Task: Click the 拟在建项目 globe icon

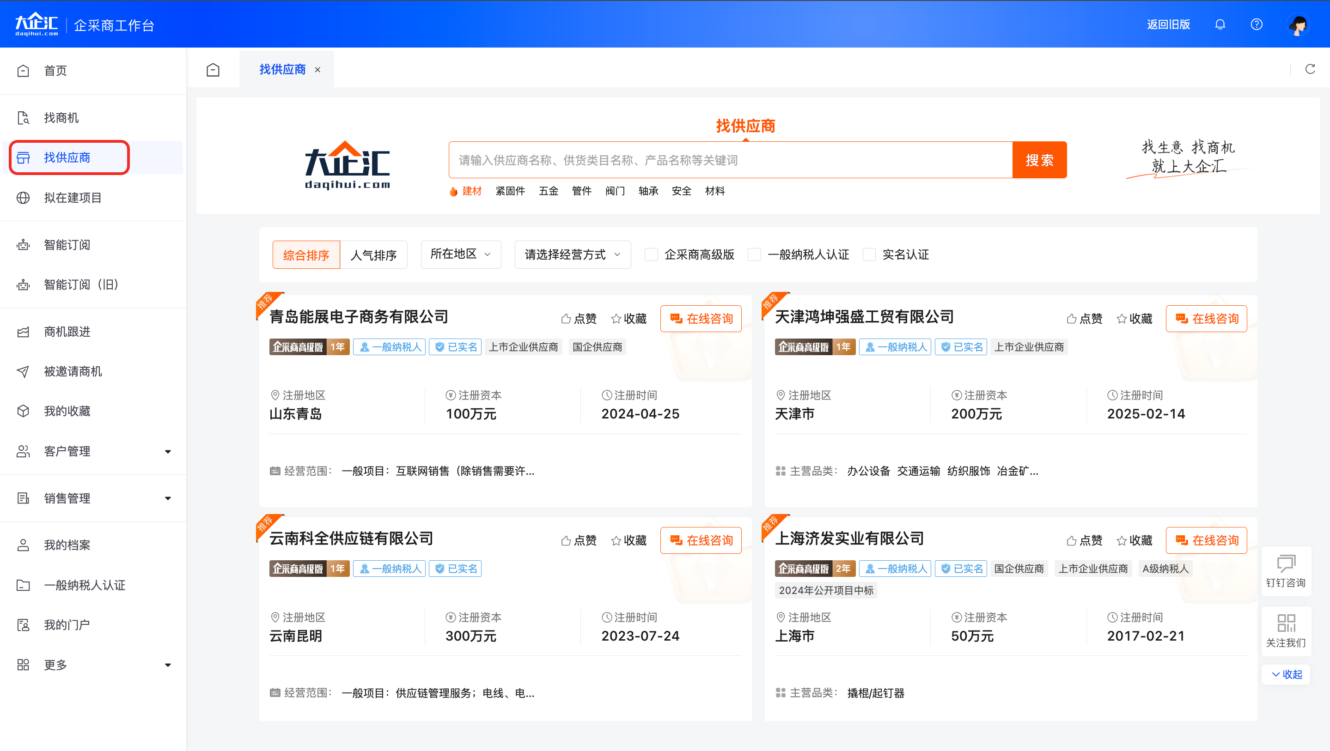Action: (23, 198)
